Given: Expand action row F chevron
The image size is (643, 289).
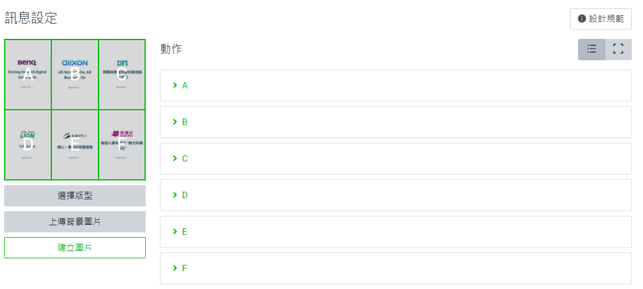Looking at the screenshot, I should [175, 268].
